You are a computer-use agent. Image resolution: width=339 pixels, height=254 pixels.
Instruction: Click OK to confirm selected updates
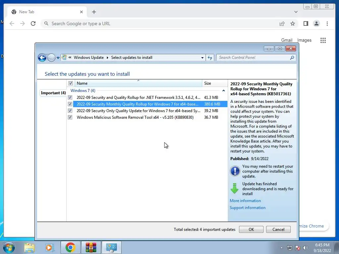tap(251, 230)
